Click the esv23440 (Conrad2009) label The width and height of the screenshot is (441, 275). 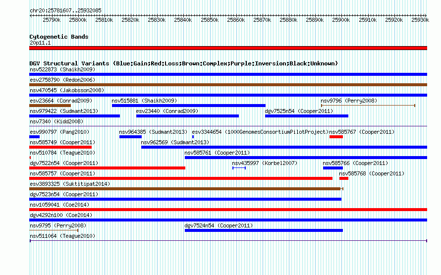coord(167,111)
